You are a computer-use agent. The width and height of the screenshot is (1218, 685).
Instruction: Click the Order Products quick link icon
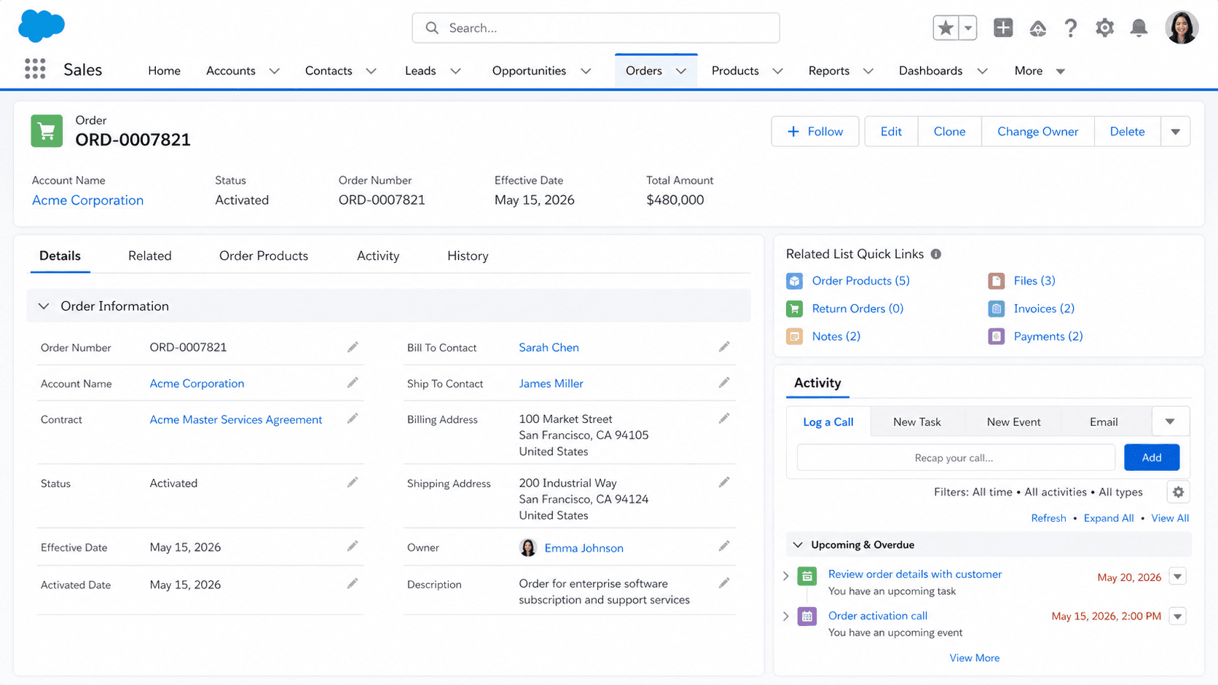pyautogui.click(x=794, y=281)
